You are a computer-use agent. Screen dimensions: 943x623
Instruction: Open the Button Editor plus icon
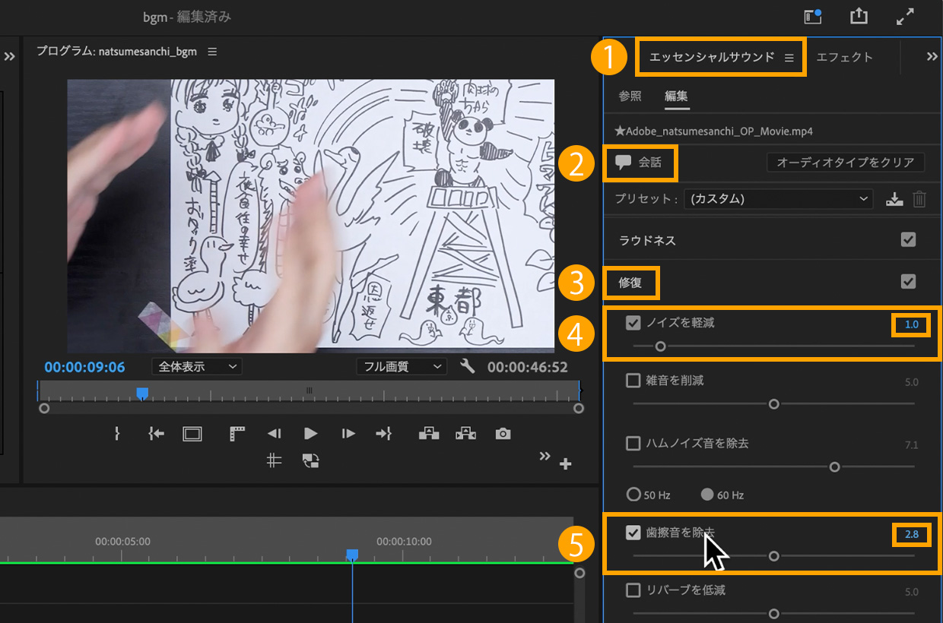click(x=565, y=463)
